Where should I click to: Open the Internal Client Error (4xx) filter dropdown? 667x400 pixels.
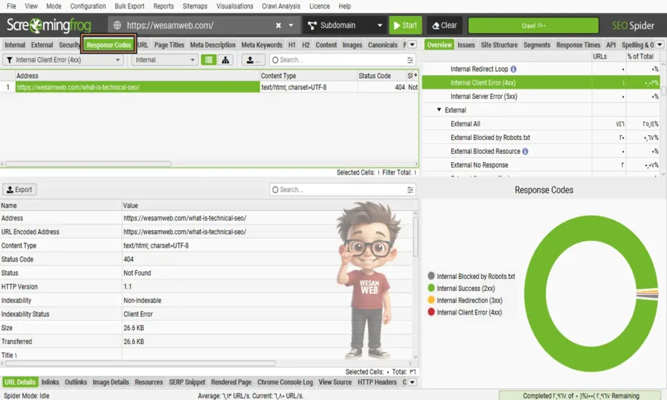pyautogui.click(x=63, y=60)
